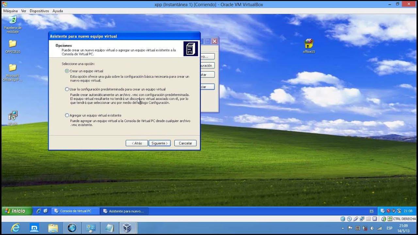
Task: Click the ESP input language indicator
Action: [390, 228]
